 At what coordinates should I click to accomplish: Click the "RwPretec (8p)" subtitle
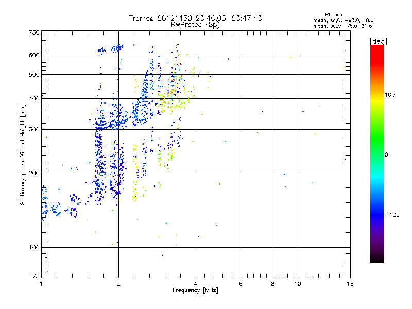click(x=195, y=25)
